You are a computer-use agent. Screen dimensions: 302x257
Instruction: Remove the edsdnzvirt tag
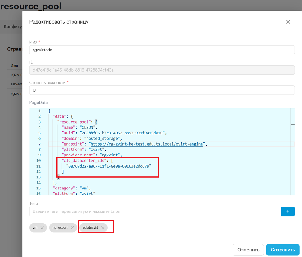click(103, 228)
